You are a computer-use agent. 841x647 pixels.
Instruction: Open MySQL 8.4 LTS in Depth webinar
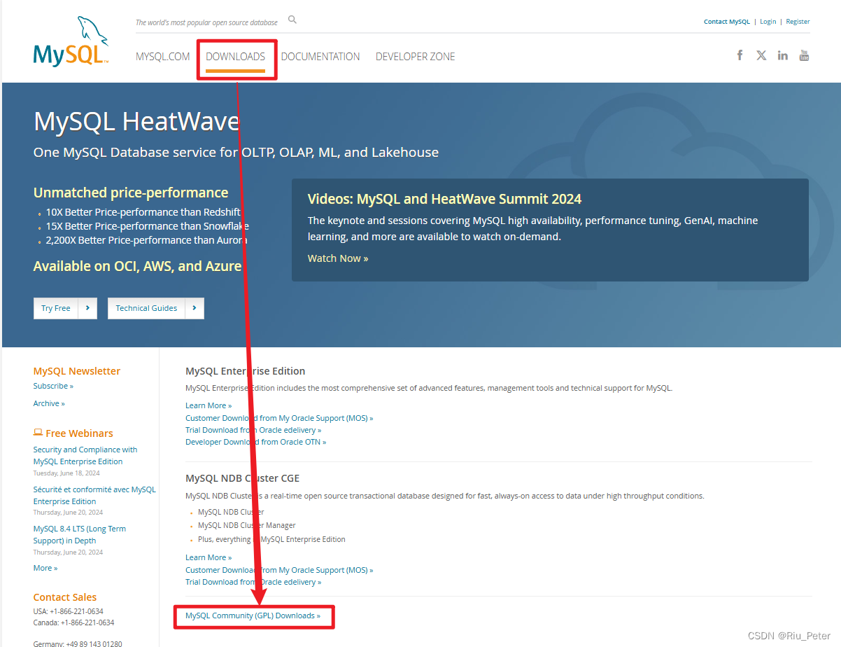(80, 535)
